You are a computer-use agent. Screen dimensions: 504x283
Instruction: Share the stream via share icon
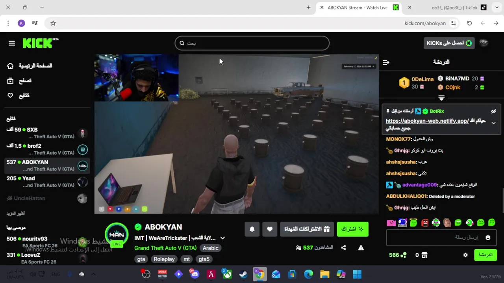[x=343, y=248]
